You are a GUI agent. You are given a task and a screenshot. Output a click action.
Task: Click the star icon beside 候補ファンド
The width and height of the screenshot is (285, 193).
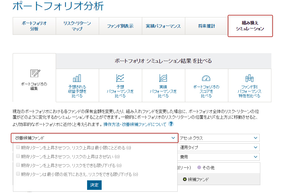coord(185,179)
